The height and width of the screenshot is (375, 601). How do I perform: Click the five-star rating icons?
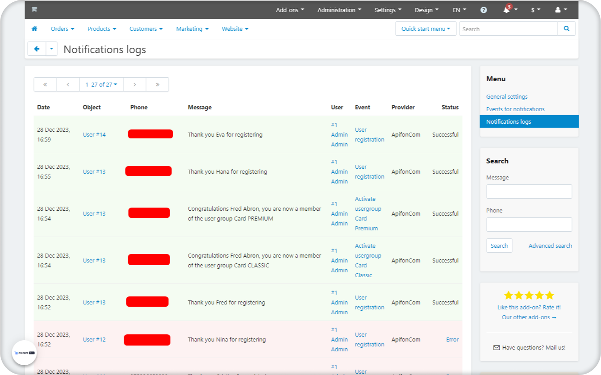[529, 295]
